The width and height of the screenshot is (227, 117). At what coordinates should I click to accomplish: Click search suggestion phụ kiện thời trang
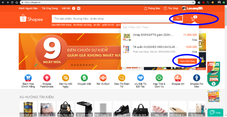(x=62, y=25)
